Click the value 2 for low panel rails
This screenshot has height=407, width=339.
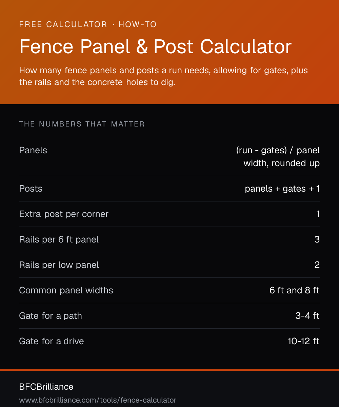point(317,265)
